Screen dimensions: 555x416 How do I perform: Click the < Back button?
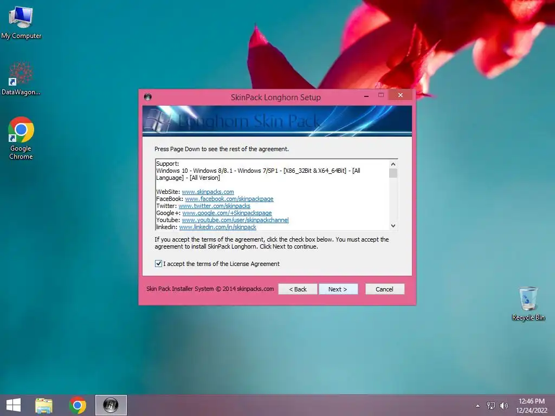click(298, 289)
